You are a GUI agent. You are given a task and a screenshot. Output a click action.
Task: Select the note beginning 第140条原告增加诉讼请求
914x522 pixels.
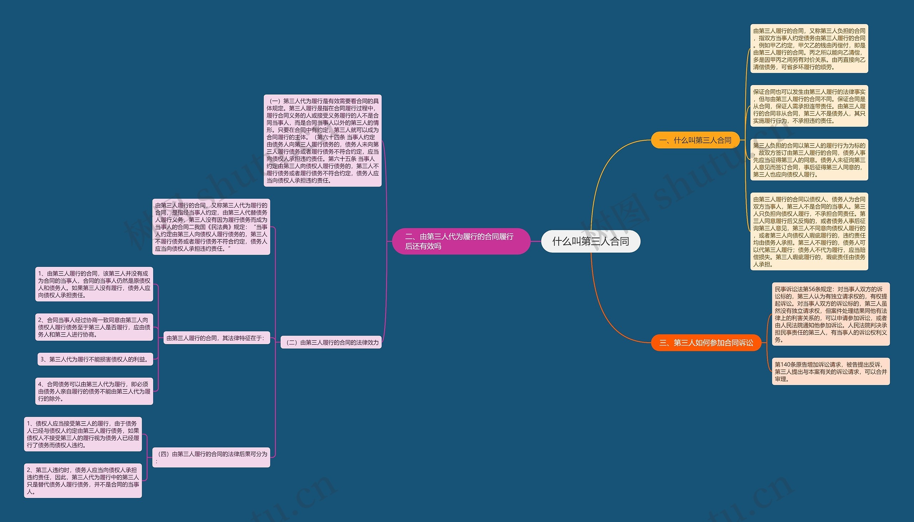(830, 372)
